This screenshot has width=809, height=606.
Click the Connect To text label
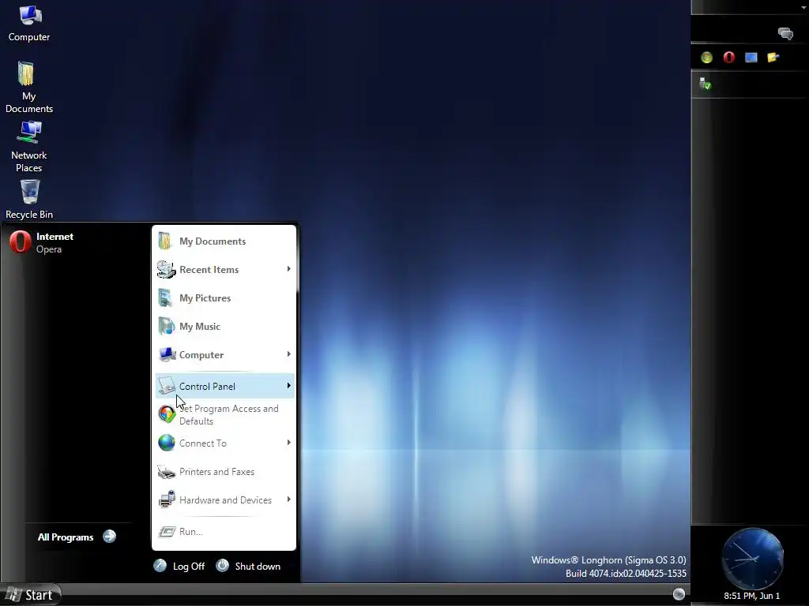coord(203,443)
